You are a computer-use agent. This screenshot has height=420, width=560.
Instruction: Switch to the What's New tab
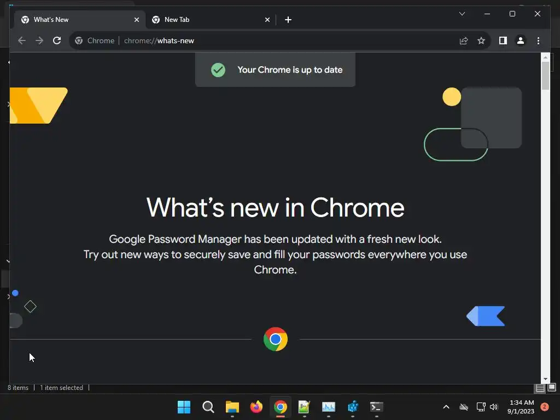coord(80,20)
